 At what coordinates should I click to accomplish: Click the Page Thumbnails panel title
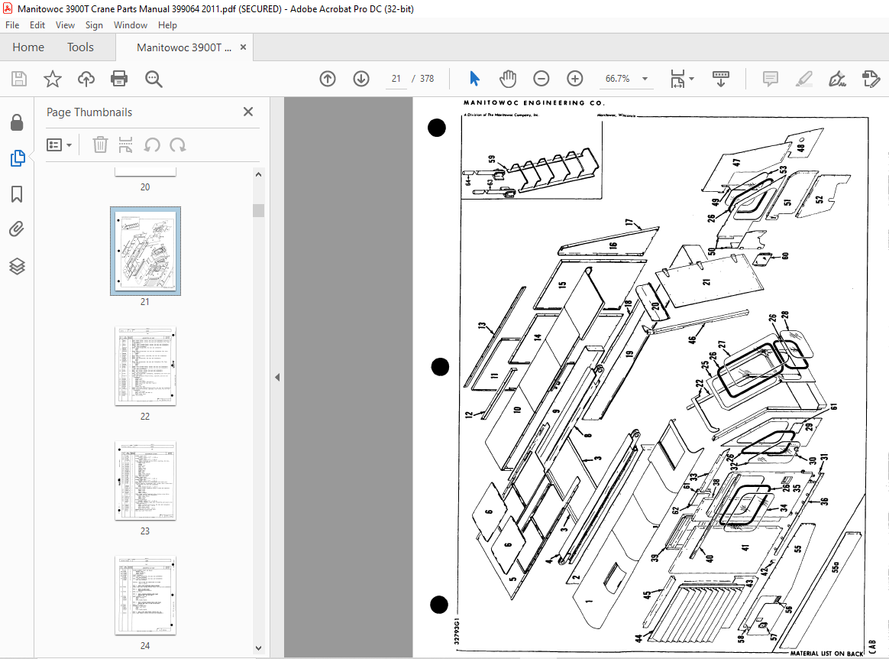pos(89,112)
